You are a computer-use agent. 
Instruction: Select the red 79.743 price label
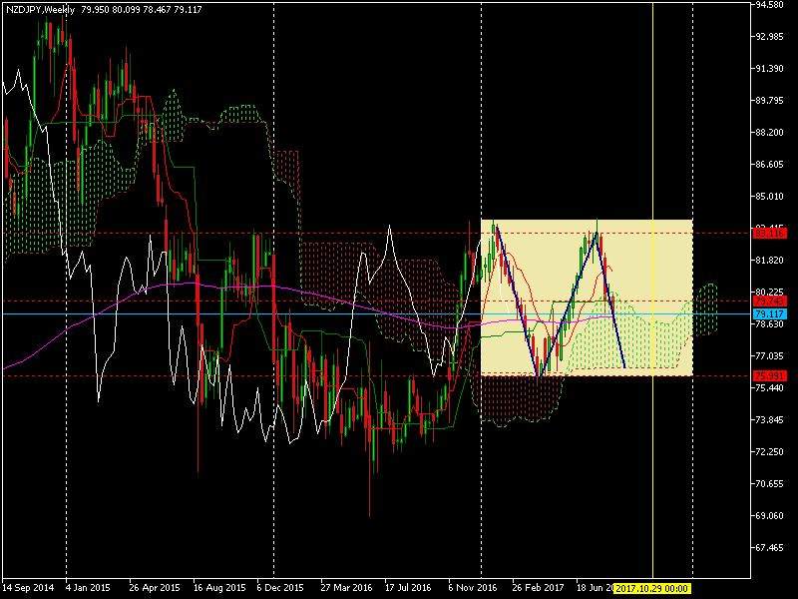[769, 300]
